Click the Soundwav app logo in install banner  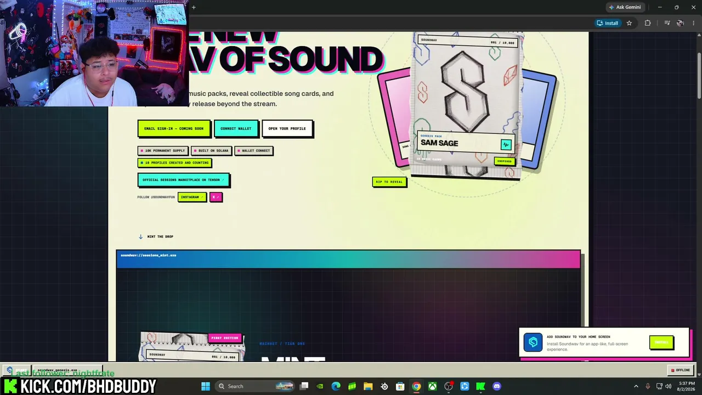(x=533, y=342)
